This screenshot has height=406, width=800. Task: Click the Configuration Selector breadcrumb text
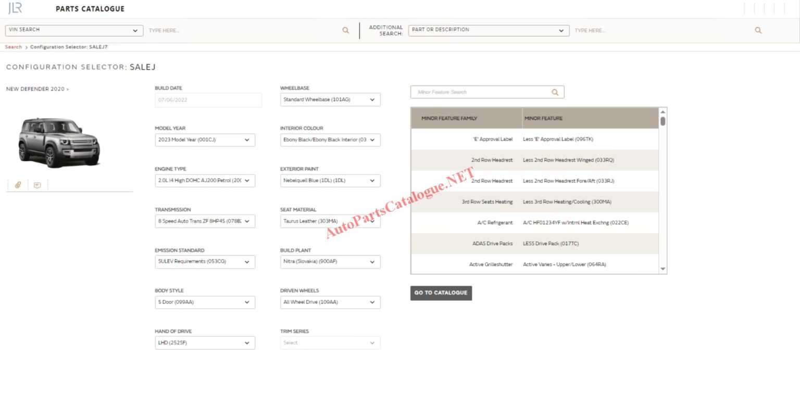(x=69, y=47)
